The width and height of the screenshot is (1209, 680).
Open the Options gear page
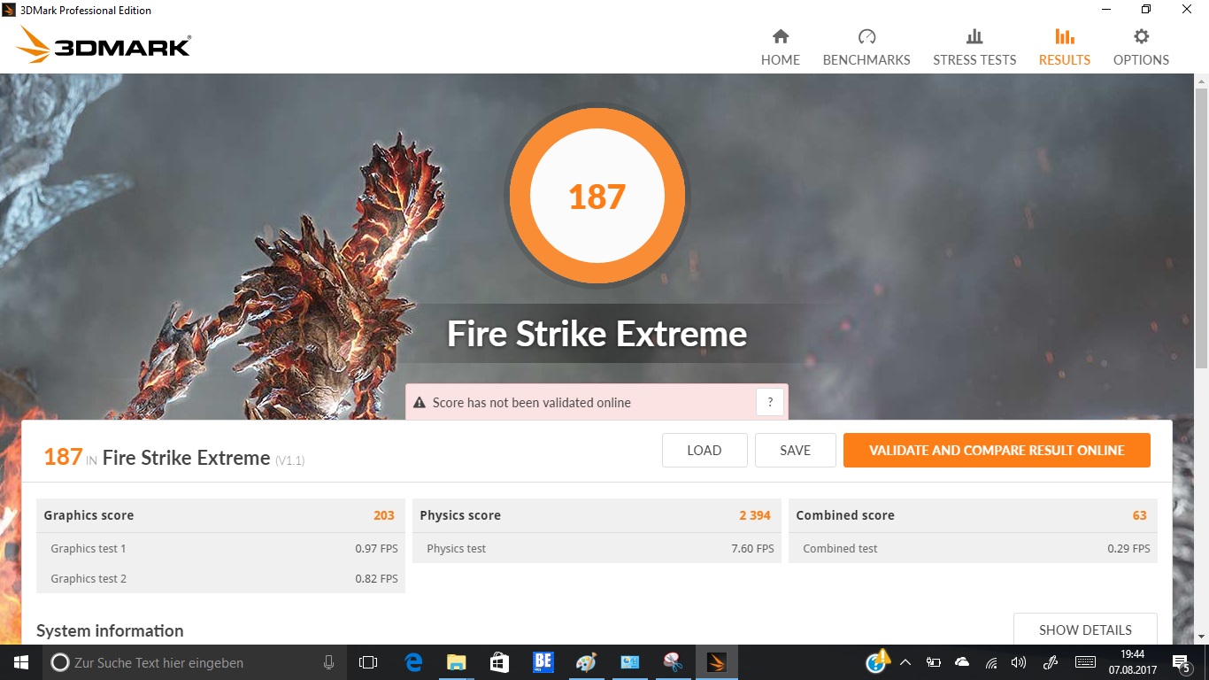click(1141, 48)
